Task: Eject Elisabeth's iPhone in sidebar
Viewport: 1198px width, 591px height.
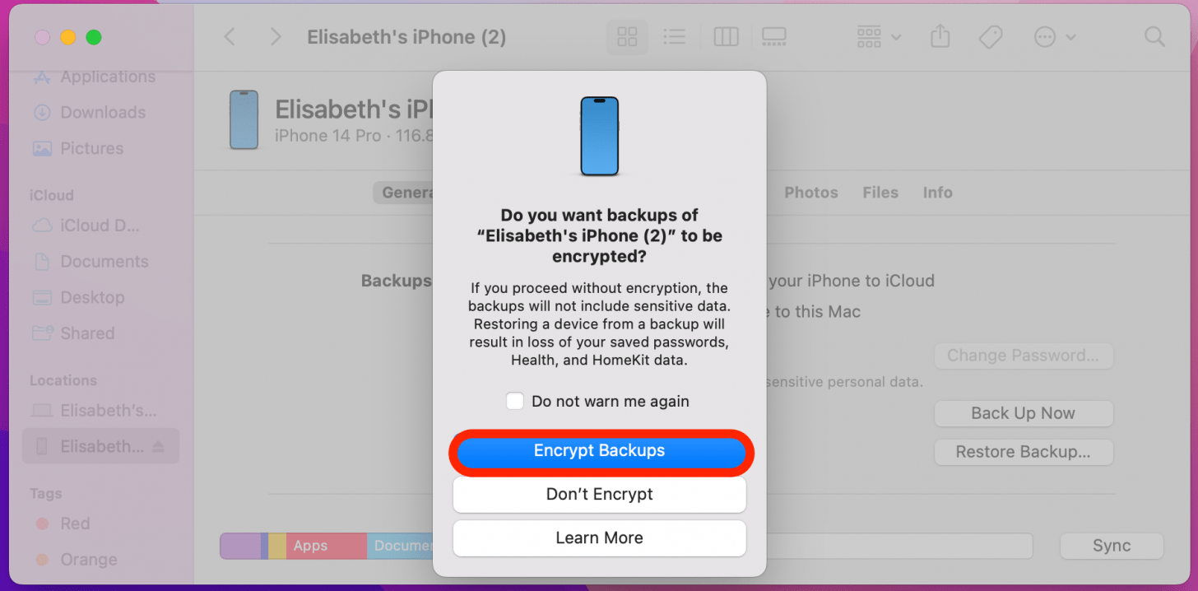Action: tap(159, 446)
